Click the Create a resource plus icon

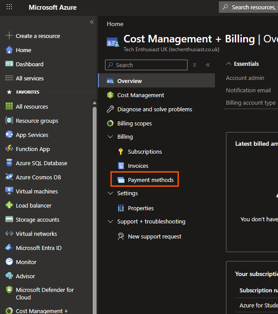click(x=9, y=35)
